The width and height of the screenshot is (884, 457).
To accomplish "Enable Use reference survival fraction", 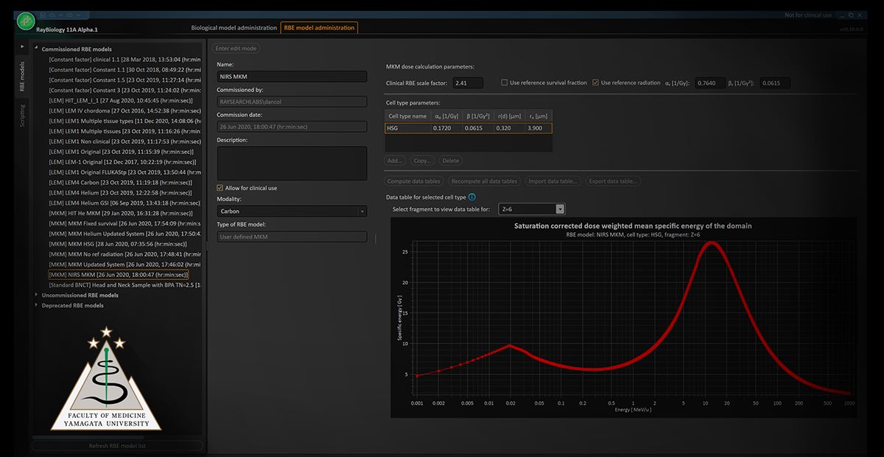I will (x=504, y=83).
